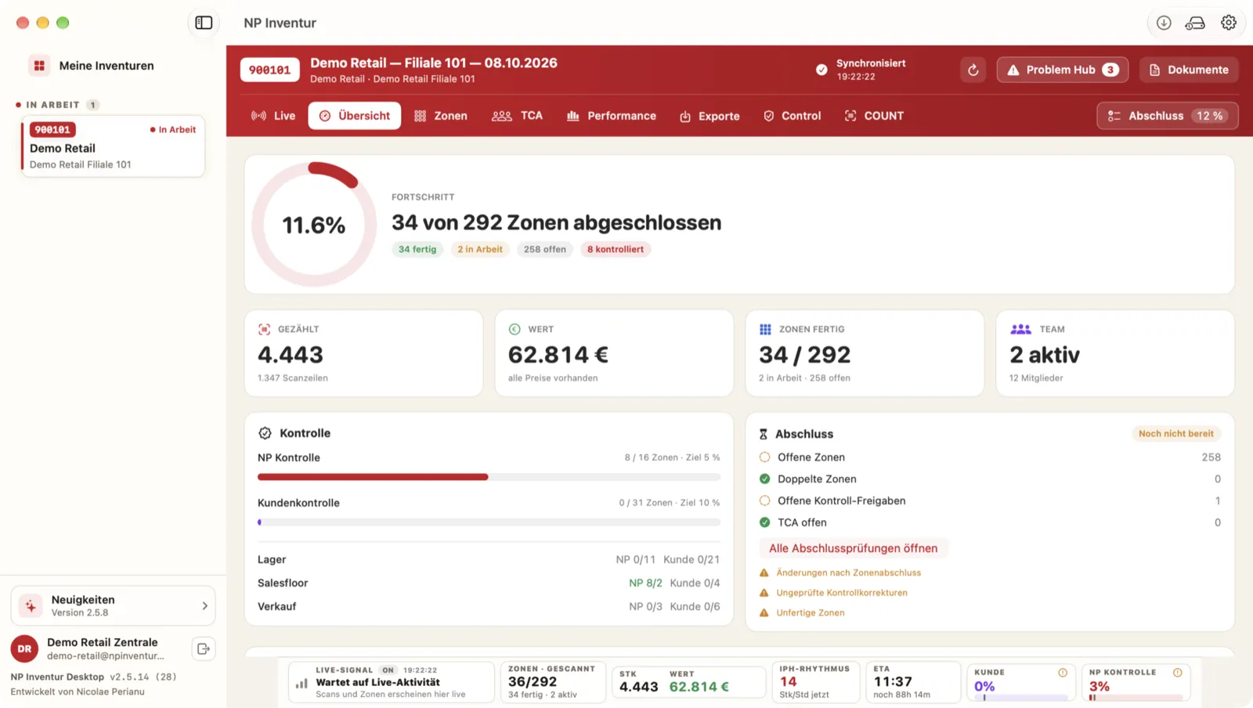Open the TCA tab
The width and height of the screenshot is (1253, 708).
coord(517,116)
